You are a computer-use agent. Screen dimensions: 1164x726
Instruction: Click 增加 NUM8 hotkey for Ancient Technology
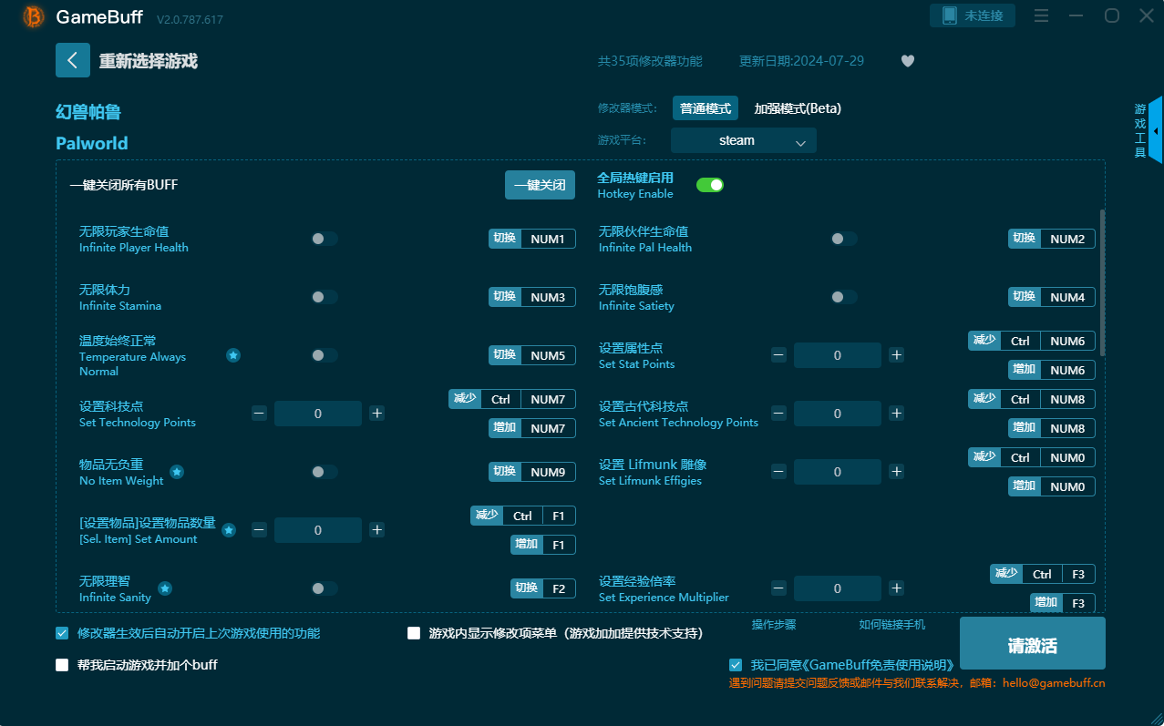pos(1052,428)
